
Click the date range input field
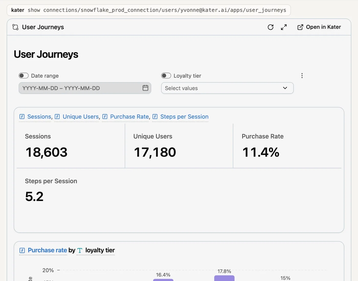click(x=85, y=88)
